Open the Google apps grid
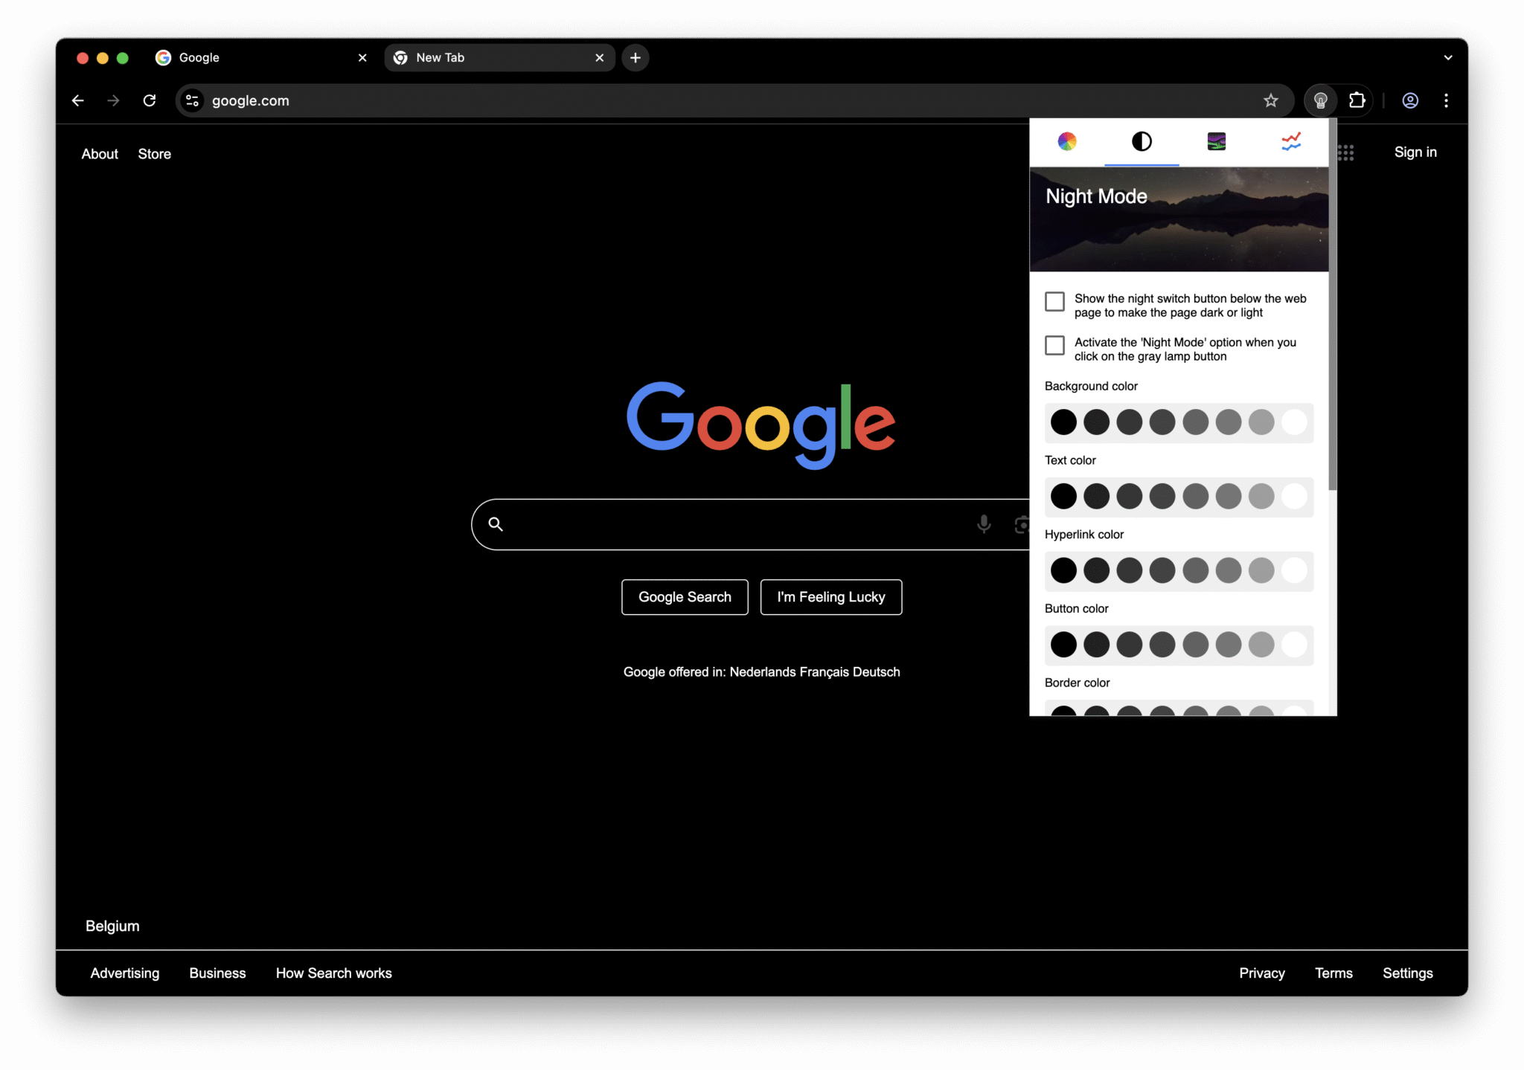 1346,152
